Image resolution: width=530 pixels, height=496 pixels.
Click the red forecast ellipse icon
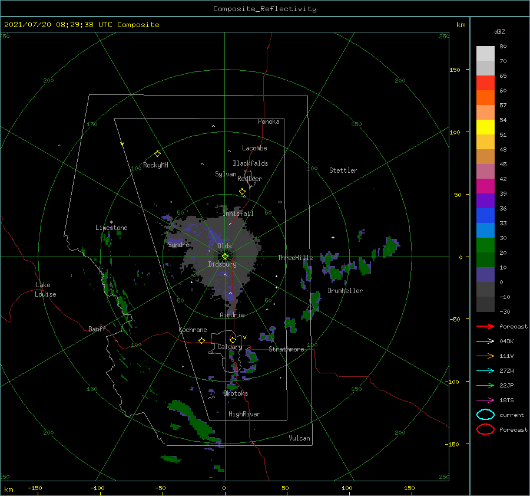485,429
